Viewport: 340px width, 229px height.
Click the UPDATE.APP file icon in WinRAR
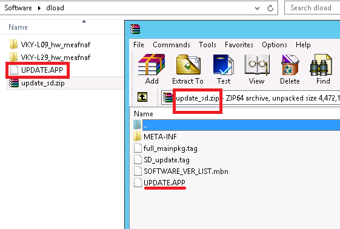(138, 182)
